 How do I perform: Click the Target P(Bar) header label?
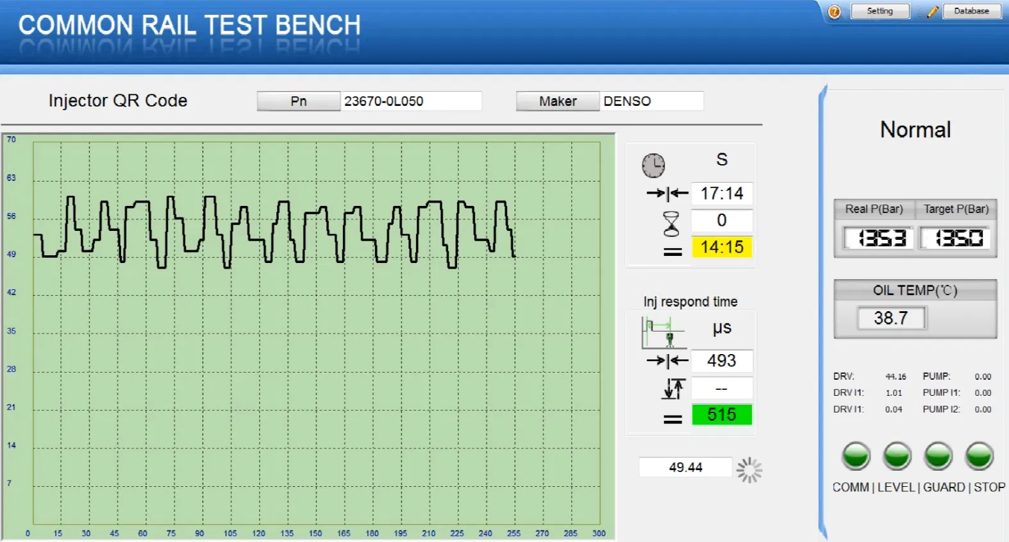click(x=956, y=209)
